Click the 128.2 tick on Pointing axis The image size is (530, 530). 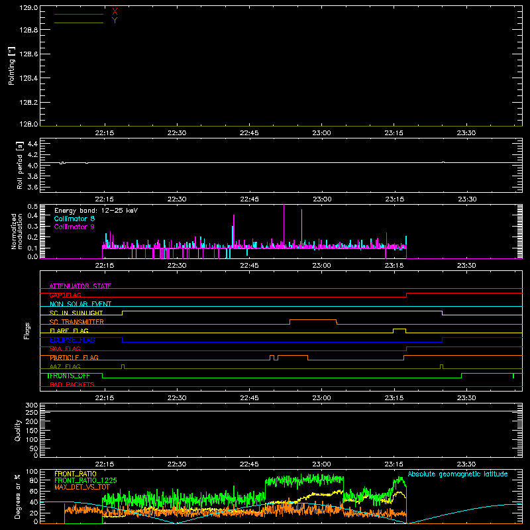pos(28,103)
